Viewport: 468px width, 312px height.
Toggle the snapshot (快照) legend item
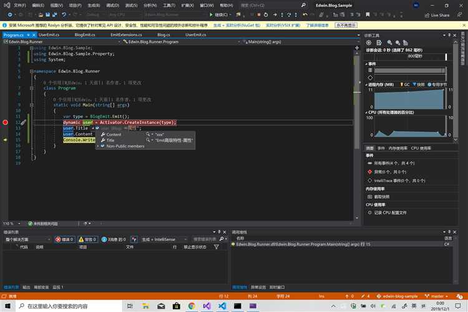click(419, 84)
